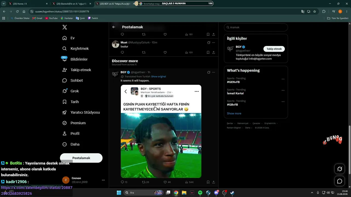Image resolution: width=351 pixels, height=197 pixels.
Task: Open the Windows Start menu
Action: 119,193
